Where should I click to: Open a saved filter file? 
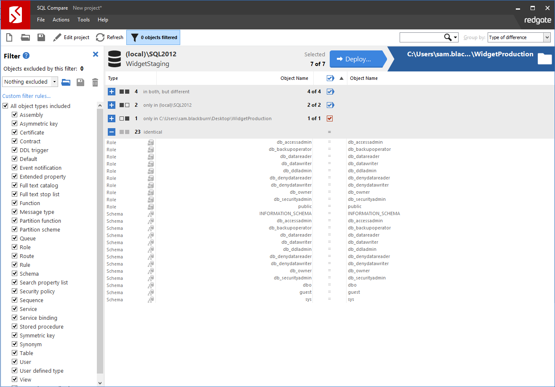tap(66, 82)
